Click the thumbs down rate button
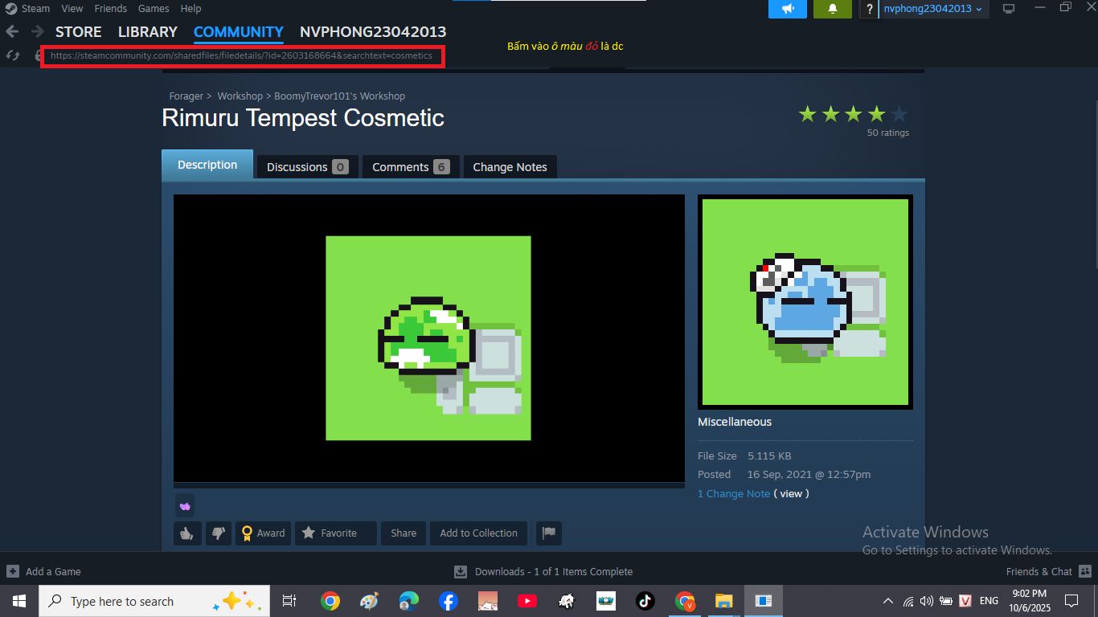This screenshot has height=617, width=1098. (218, 533)
